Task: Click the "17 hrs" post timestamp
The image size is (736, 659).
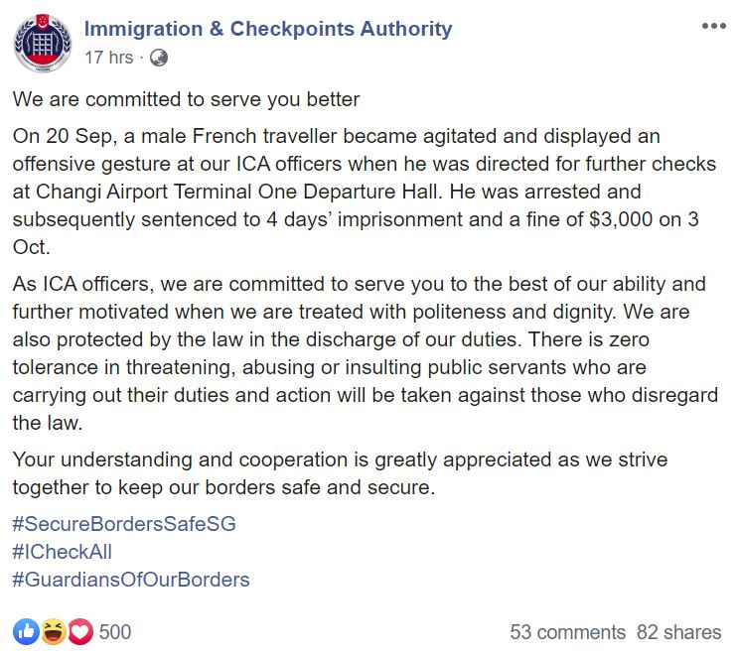Action: [x=108, y=58]
